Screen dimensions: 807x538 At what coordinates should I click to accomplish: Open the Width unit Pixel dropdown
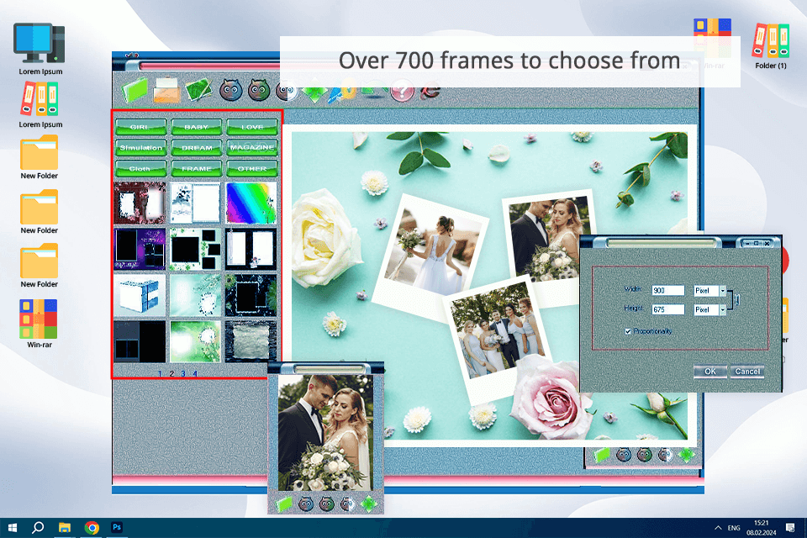click(723, 291)
